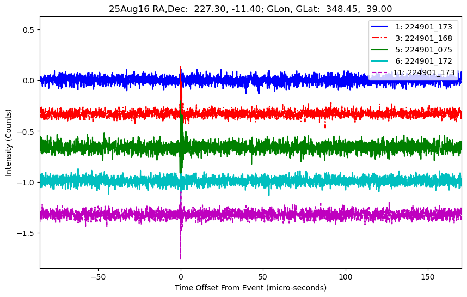Click the Intensity (Counts) y-axis label

[8, 143]
